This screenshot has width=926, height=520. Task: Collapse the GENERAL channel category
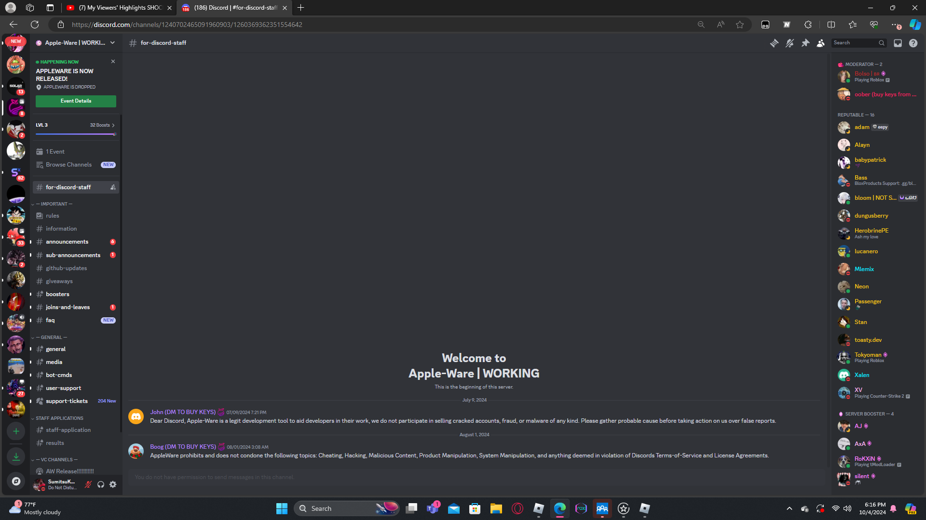click(x=51, y=338)
